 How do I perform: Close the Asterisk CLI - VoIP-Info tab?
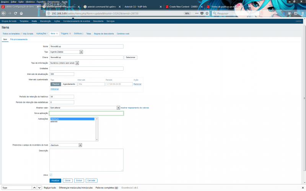161,6
